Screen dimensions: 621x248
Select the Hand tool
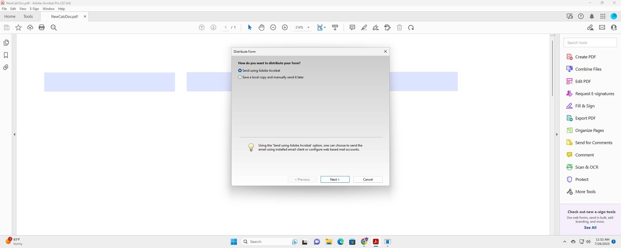click(x=261, y=27)
